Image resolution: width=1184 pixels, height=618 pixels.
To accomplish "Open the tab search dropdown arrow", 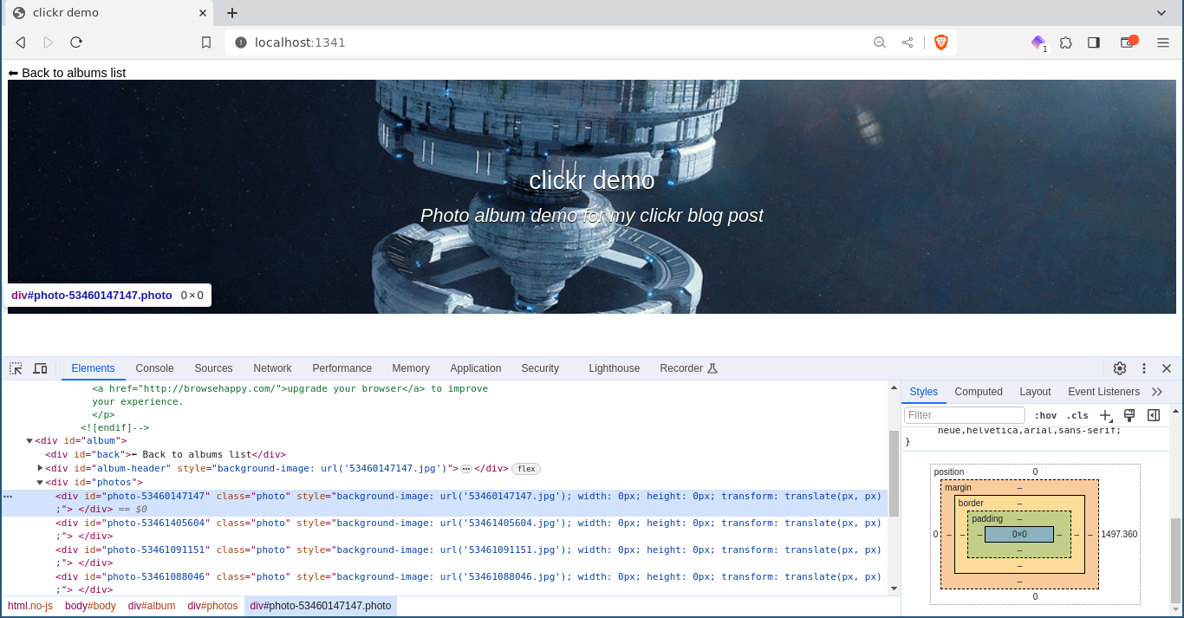I will (1161, 13).
